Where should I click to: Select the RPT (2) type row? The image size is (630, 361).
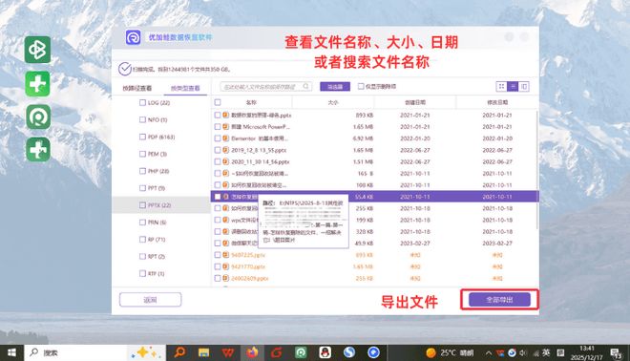pyautogui.click(x=161, y=257)
